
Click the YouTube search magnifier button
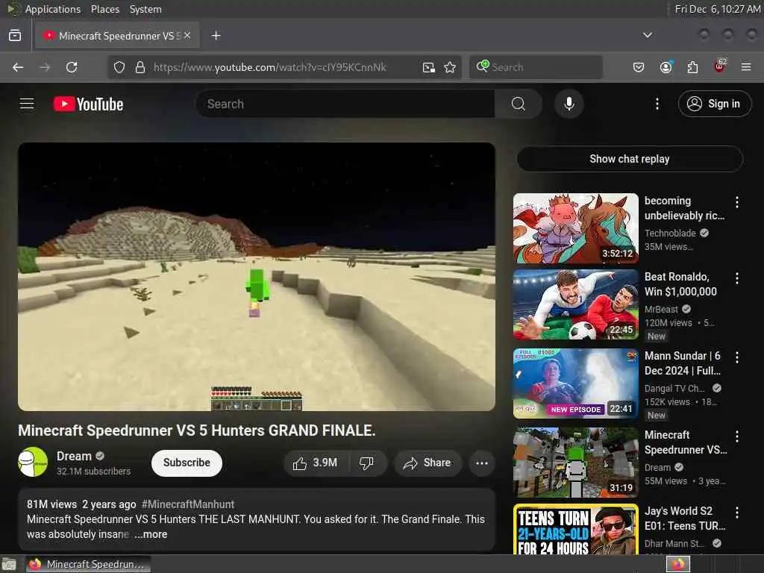pos(518,104)
